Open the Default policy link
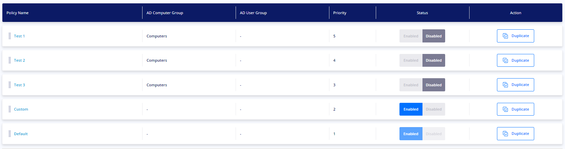The image size is (565, 149). (x=21, y=134)
